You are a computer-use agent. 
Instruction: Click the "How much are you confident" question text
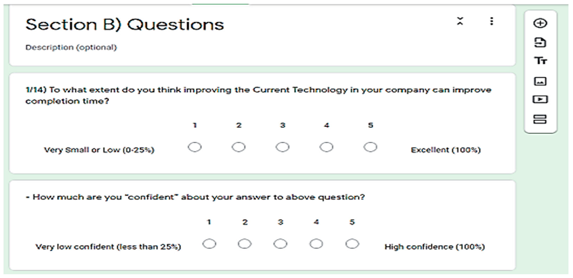(199, 197)
